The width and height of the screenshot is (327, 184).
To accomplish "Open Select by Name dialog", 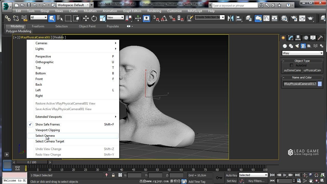I will coord(60,18).
